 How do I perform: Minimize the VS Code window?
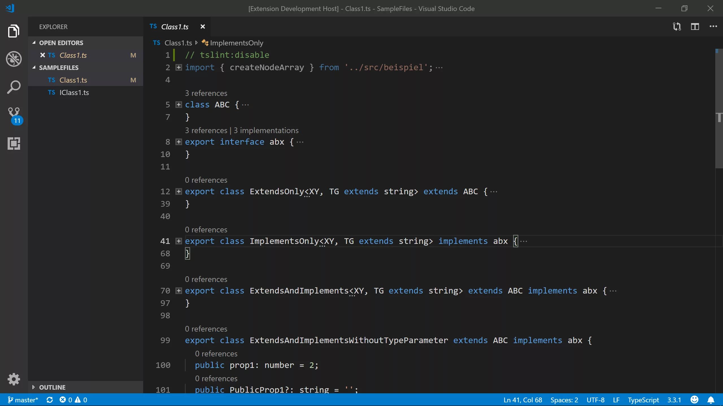(x=658, y=8)
